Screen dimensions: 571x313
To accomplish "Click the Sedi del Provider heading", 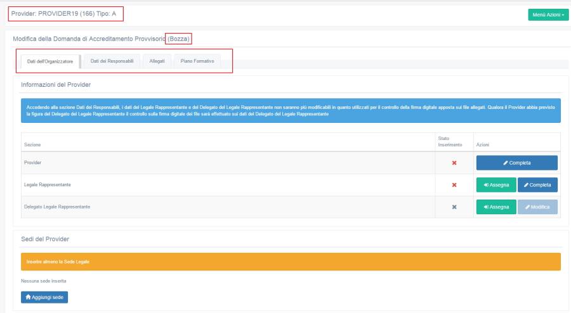I will (45, 239).
